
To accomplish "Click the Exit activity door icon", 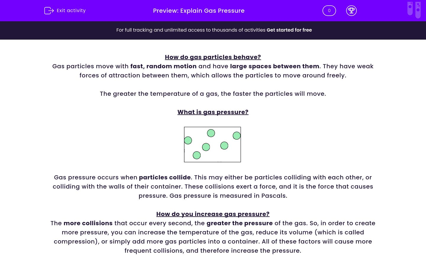I will (x=49, y=11).
